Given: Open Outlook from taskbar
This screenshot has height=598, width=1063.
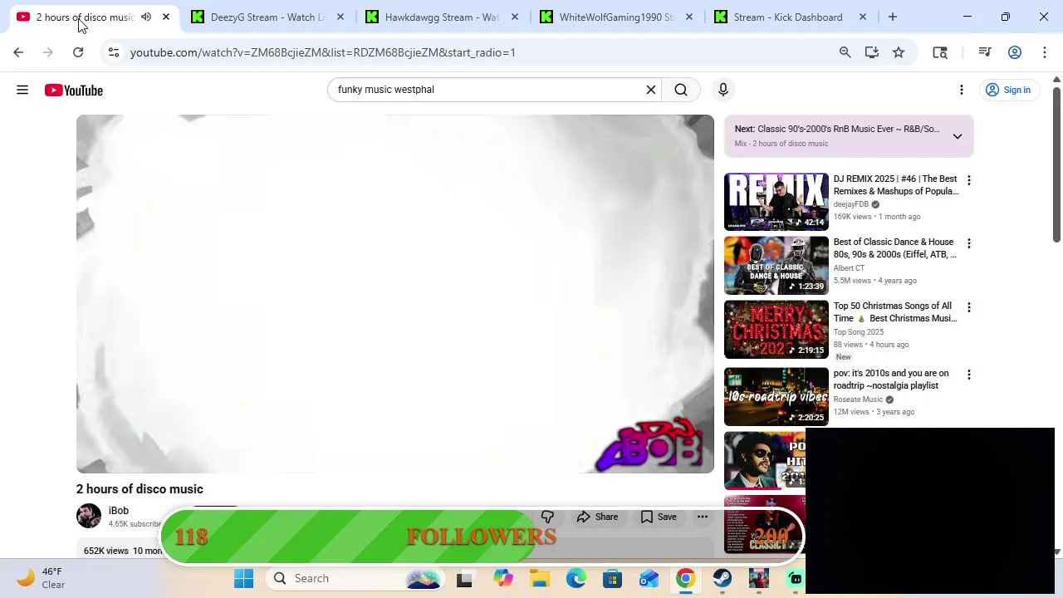Looking at the screenshot, I should pyautogui.click(x=649, y=578).
